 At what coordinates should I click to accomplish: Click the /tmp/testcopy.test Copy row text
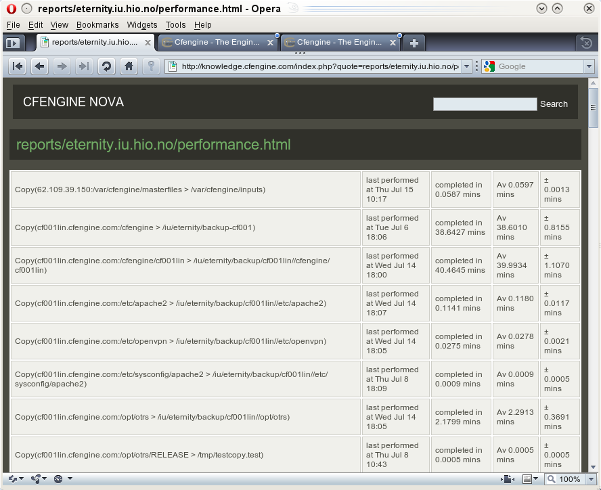click(139, 455)
